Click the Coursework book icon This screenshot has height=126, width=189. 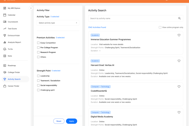click(x=5, y=22)
